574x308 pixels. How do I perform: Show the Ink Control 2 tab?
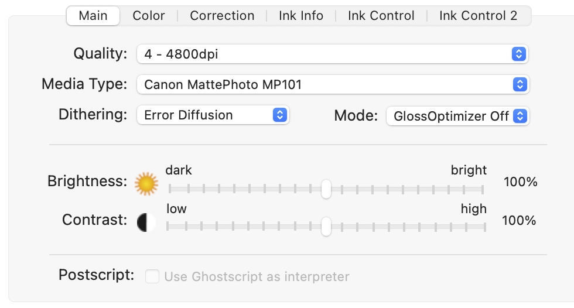(x=479, y=16)
